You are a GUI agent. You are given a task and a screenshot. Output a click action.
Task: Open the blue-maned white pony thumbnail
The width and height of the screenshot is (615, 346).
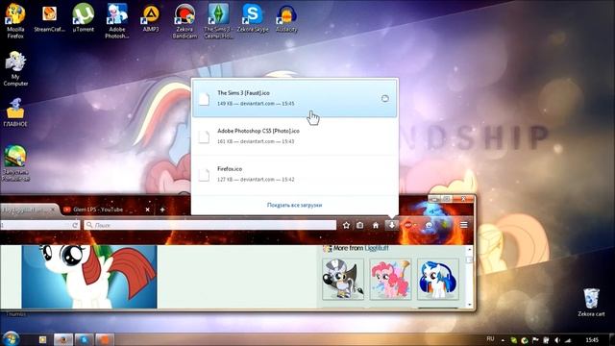click(x=438, y=279)
